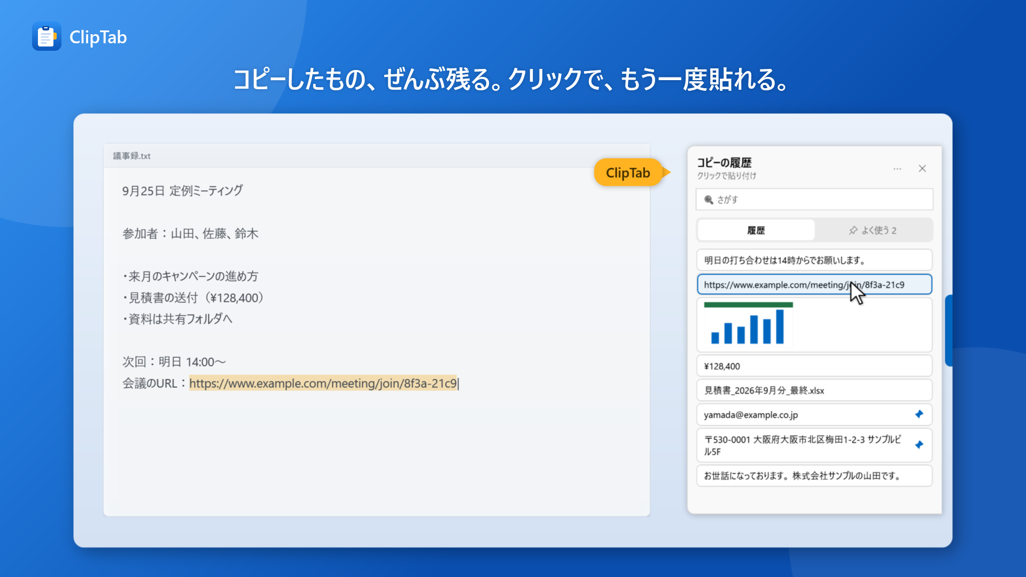Image resolution: width=1026 pixels, height=577 pixels.
Task: Unpin the yamada@example.co.jp entry
Action: 919,414
